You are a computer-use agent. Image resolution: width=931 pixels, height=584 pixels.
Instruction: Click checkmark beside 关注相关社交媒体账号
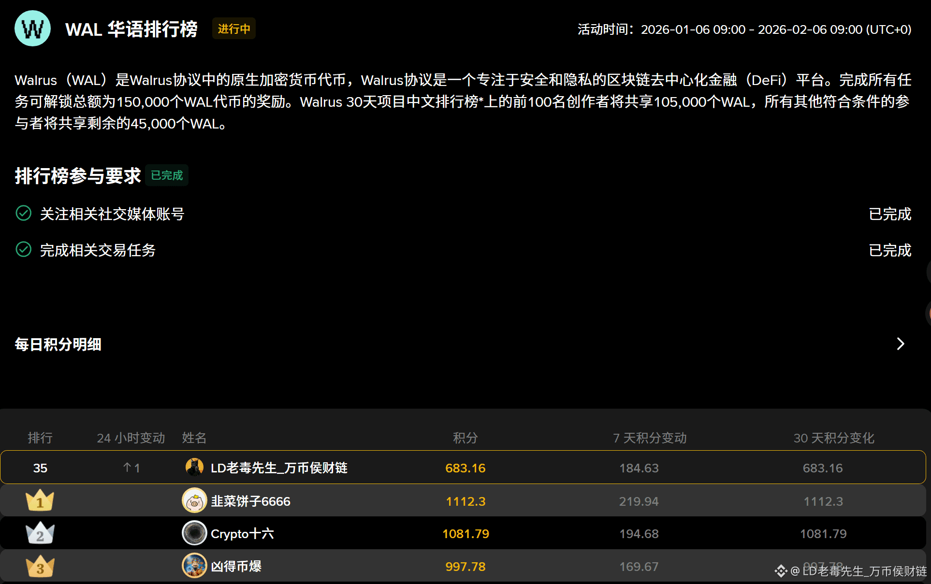23,213
